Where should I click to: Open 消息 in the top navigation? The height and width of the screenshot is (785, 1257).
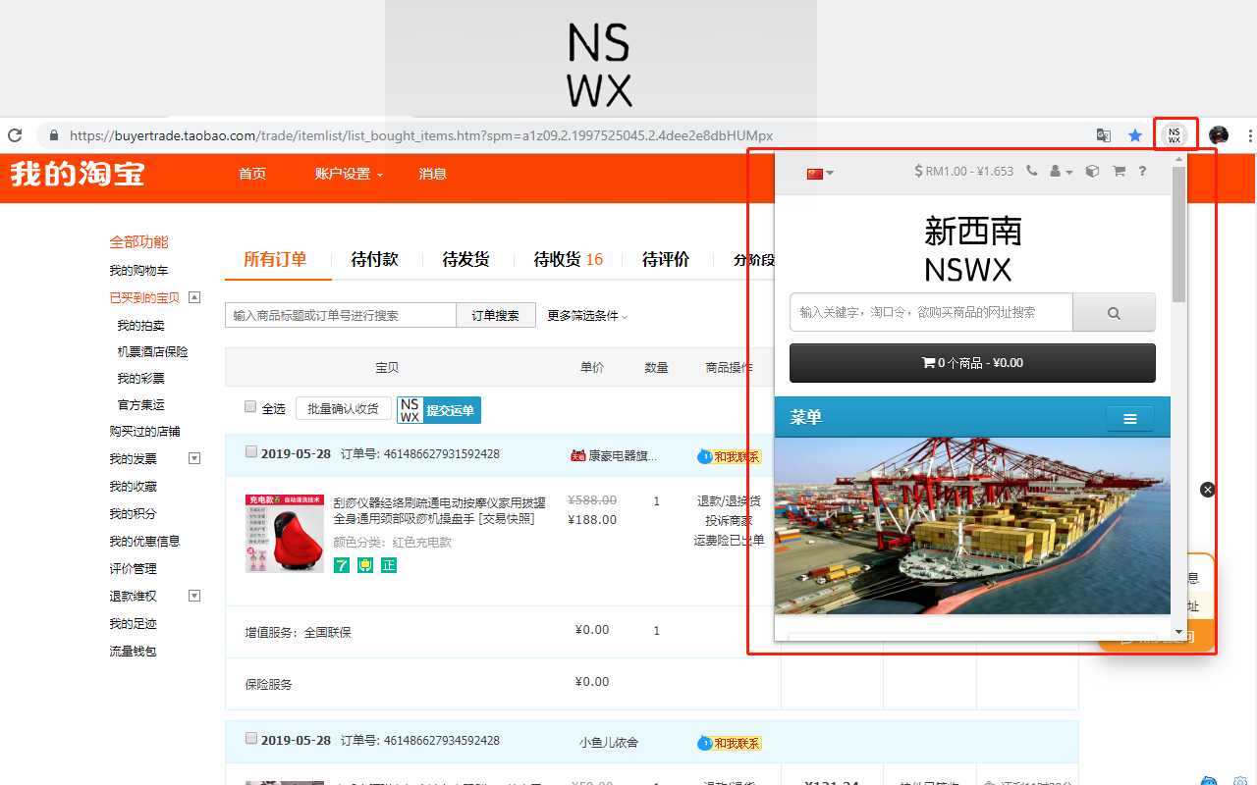tap(433, 174)
